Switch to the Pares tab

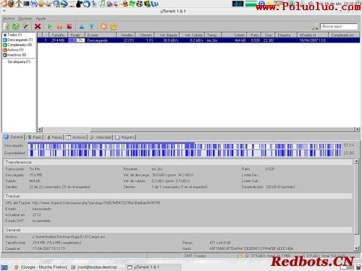click(x=35, y=137)
